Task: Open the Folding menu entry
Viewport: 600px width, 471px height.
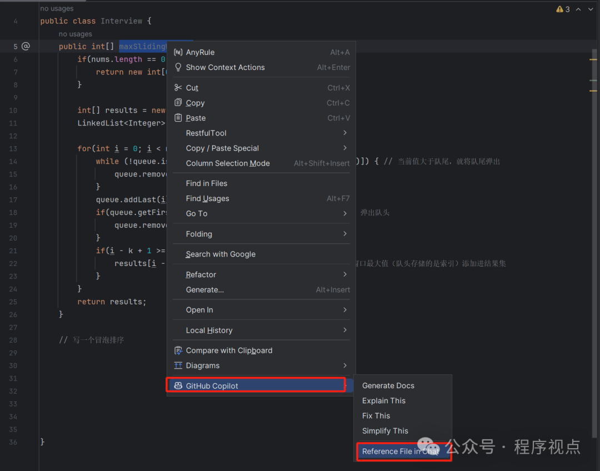Action: point(261,234)
